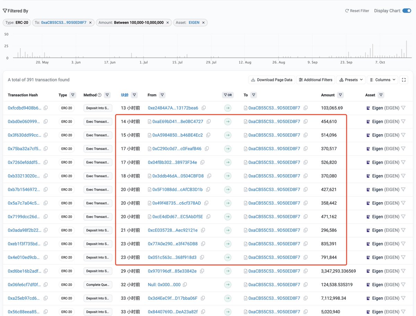Open From address 0x04fBb302...38973F34e

pyautogui.click(x=172, y=162)
